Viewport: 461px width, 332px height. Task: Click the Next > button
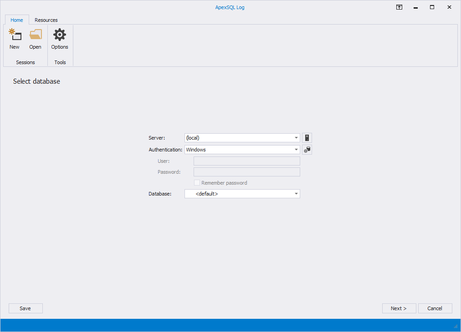pos(399,308)
